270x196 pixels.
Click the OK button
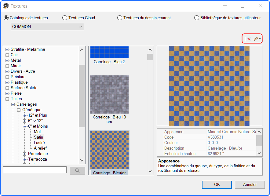217,185
